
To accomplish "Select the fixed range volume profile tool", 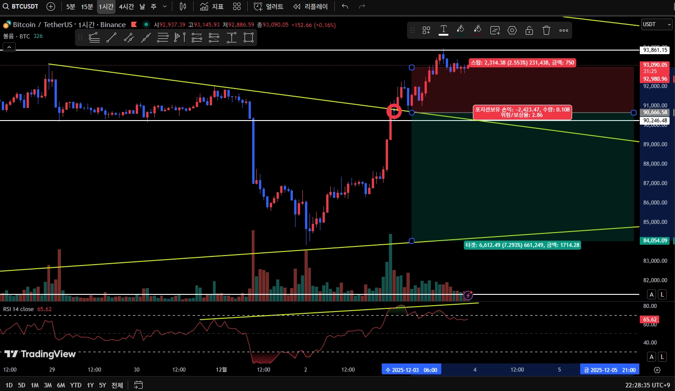I will (x=180, y=38).
